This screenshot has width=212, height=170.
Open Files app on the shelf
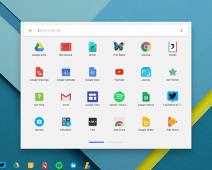[x=73, y=165]
